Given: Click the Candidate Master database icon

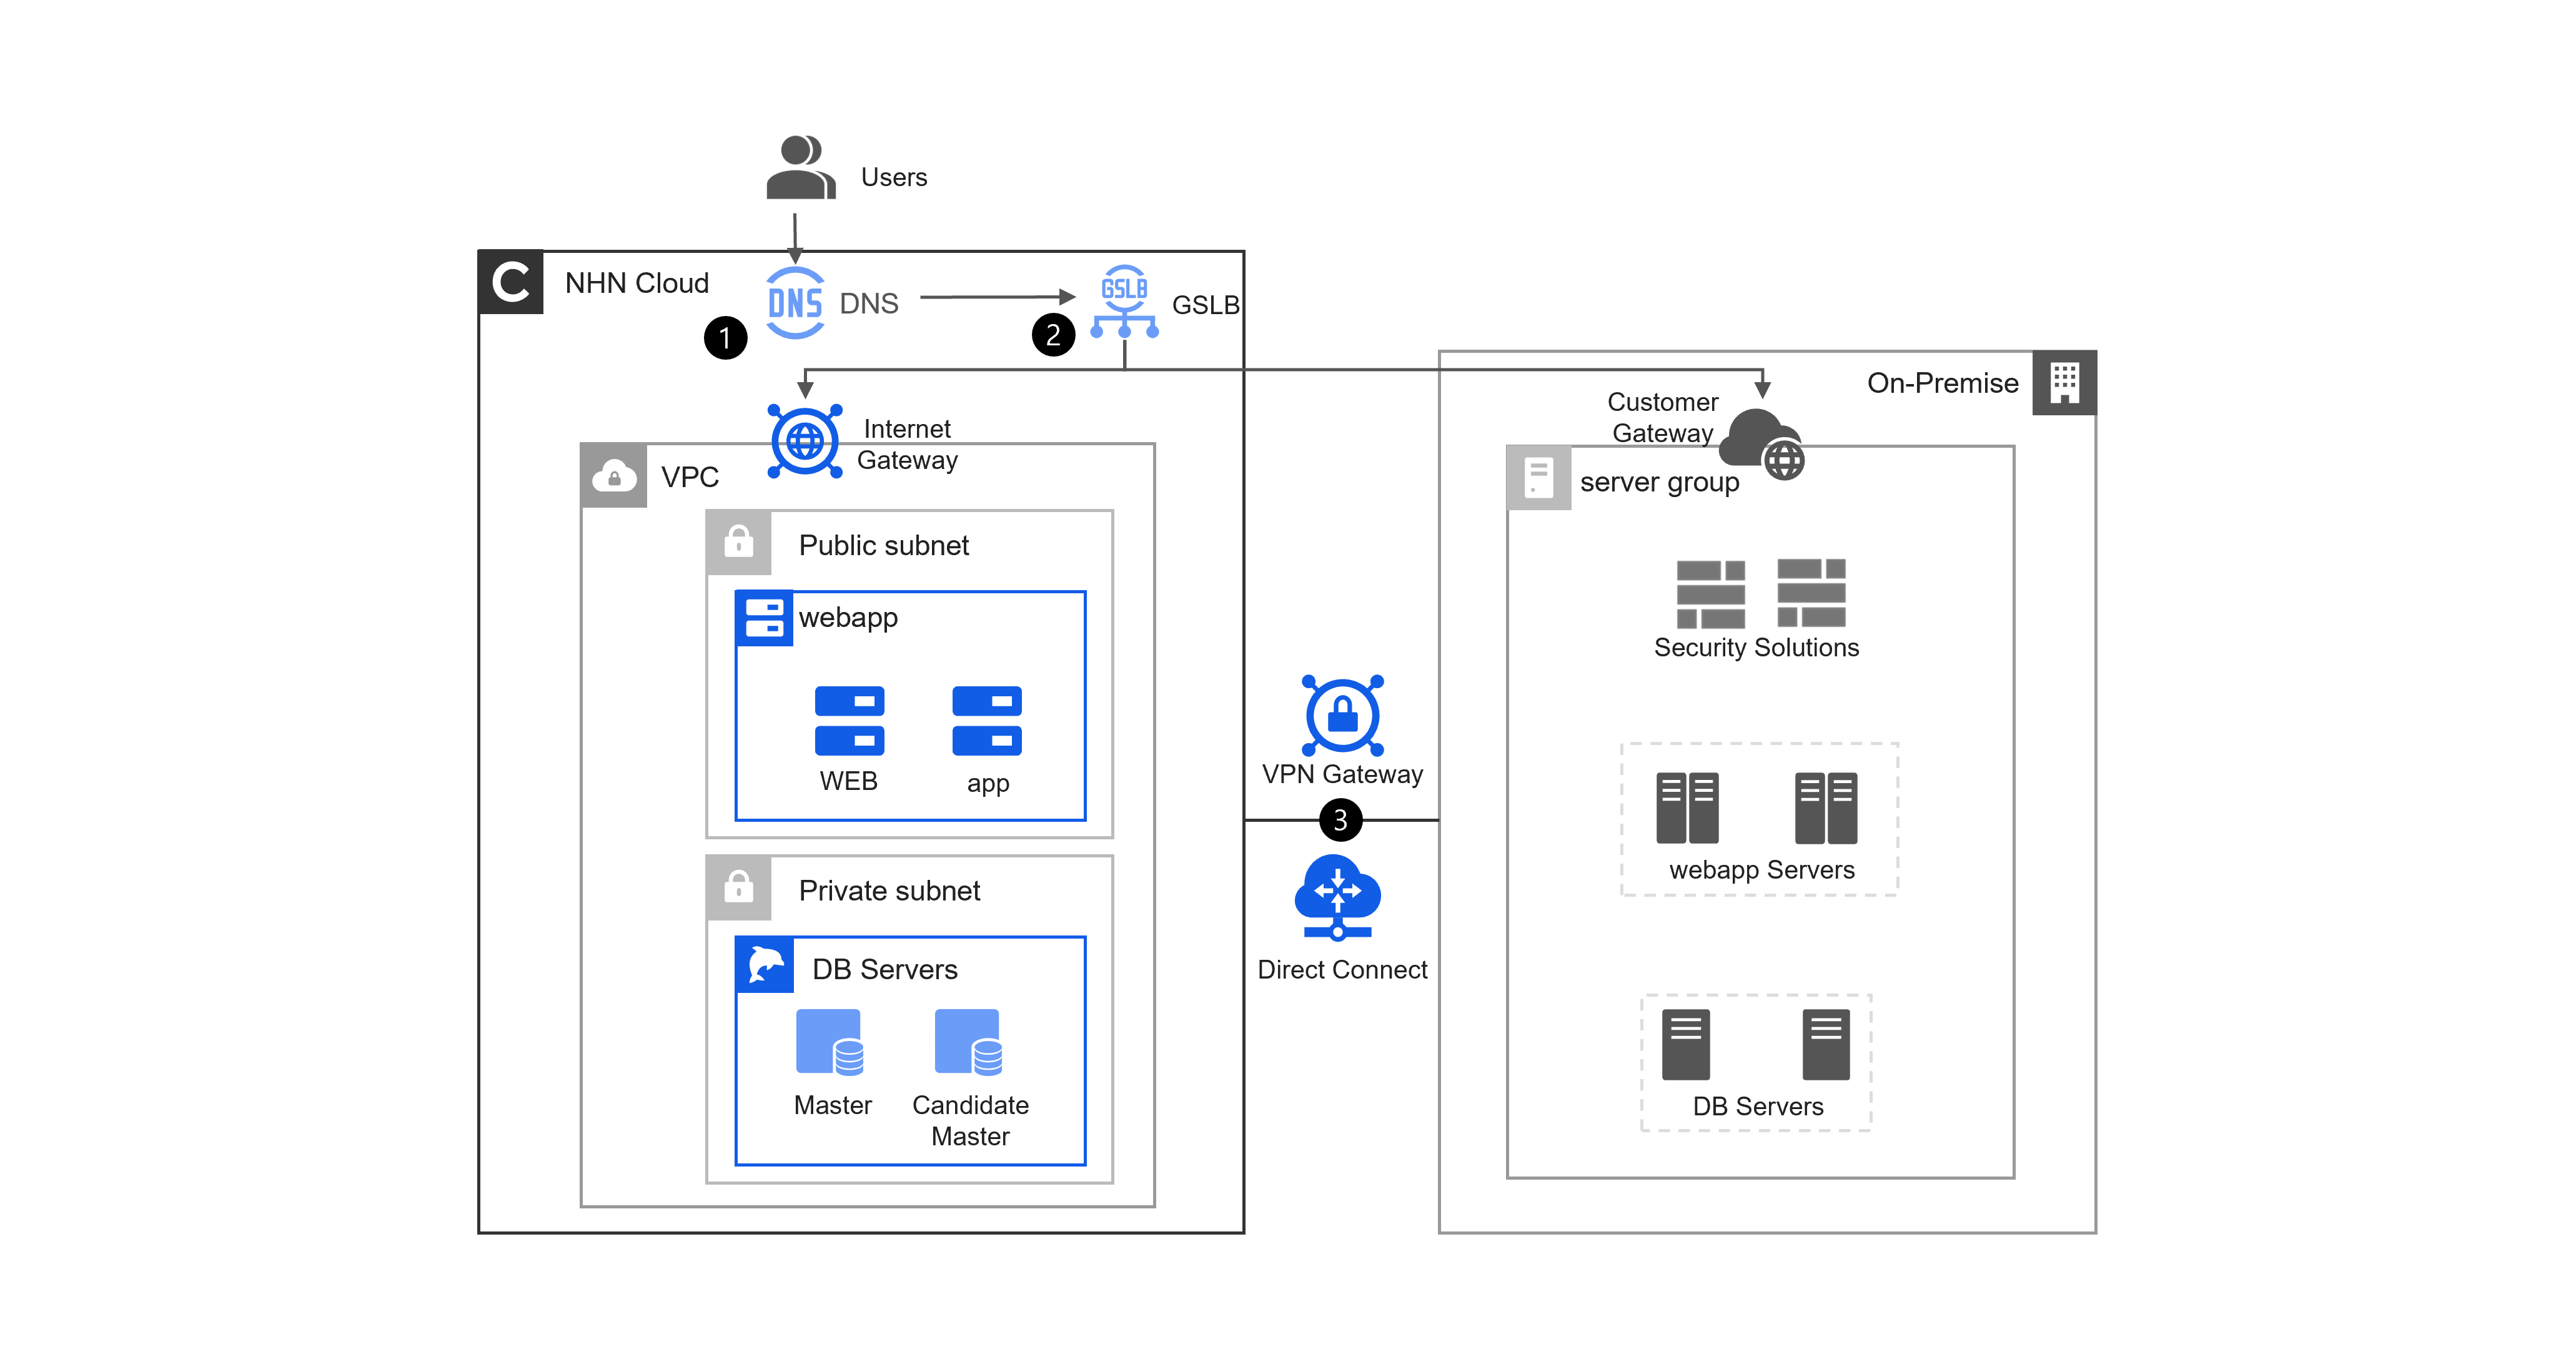Looking at the screenshot, I should 968,1042.
